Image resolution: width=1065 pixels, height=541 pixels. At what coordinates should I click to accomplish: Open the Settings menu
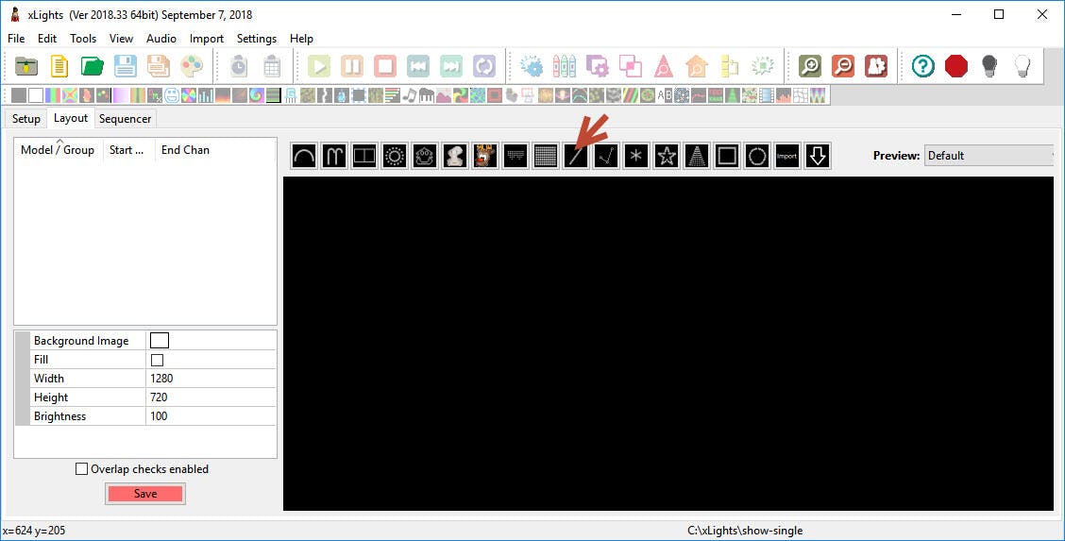(x=256, y=39)
